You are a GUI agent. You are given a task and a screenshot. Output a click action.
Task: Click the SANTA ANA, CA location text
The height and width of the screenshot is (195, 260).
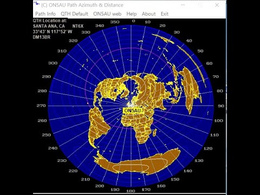(x=49, y=26)
